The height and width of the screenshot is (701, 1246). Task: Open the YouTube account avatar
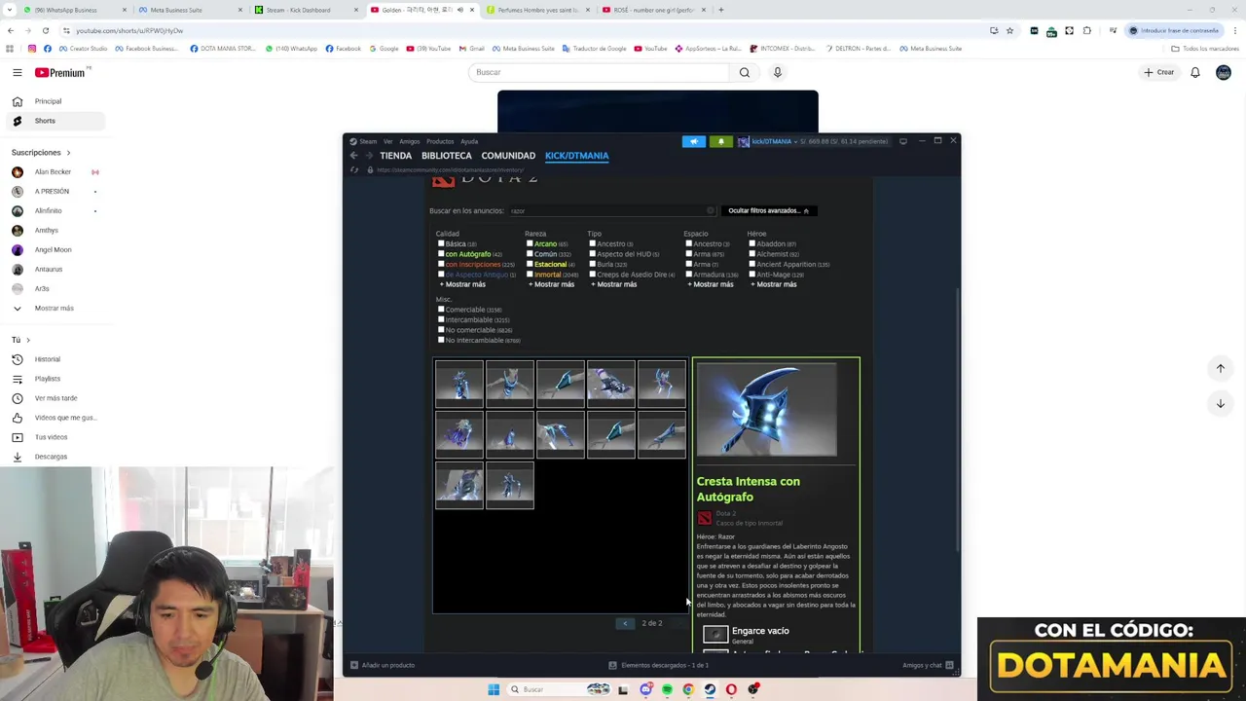(x=1224, y=72)
